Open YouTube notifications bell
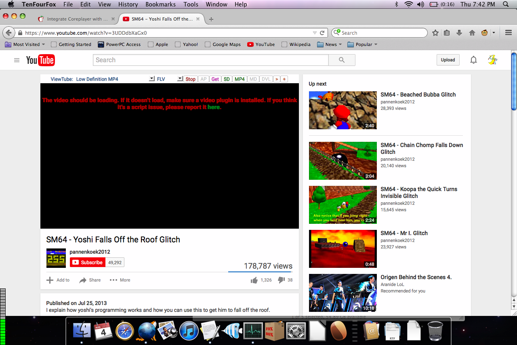Screen dimensions: 517x345 tap(473, 60)
